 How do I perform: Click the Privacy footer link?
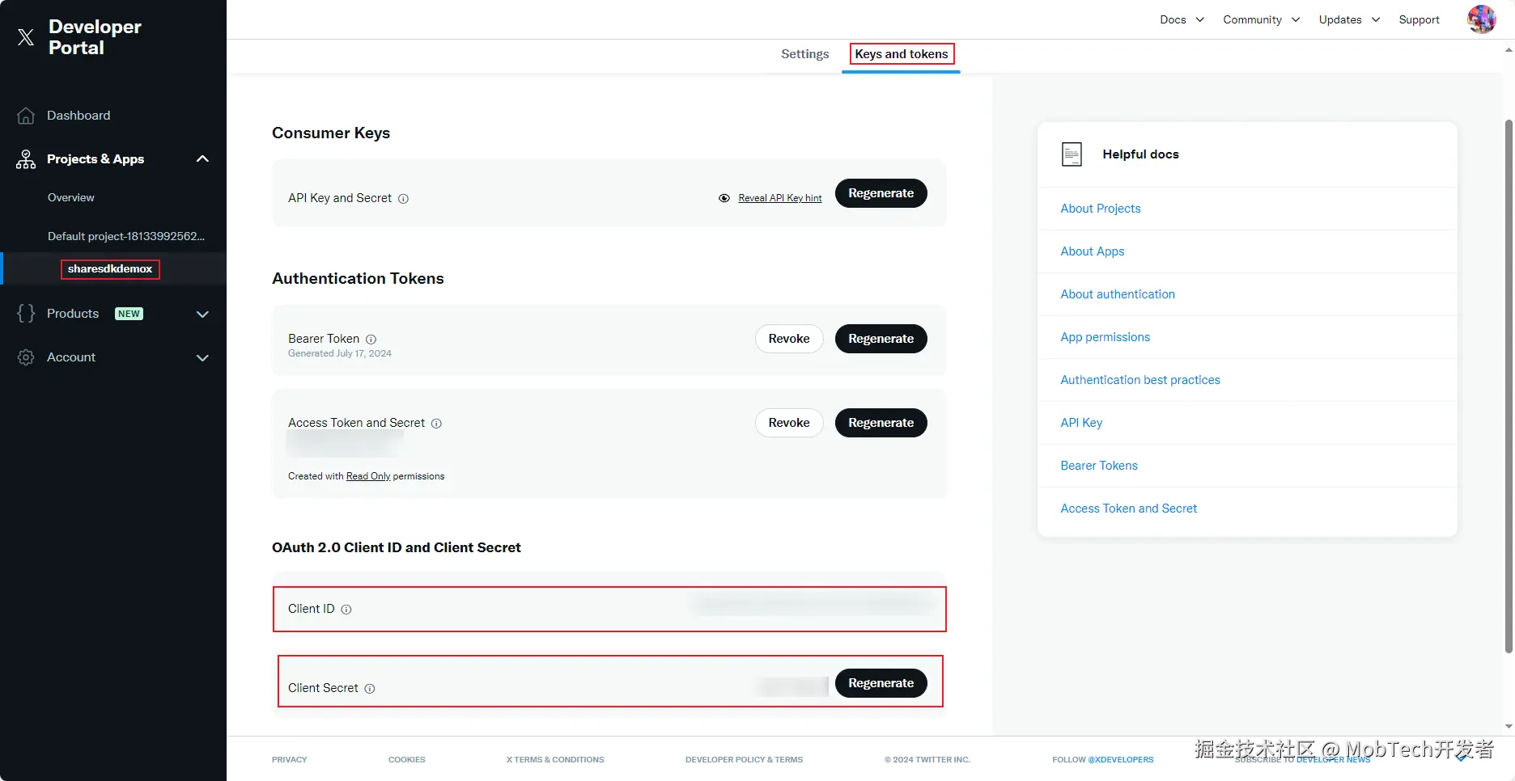[290, 760]
